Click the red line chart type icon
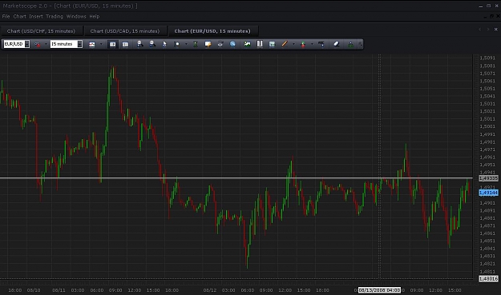The width and height of the screenshot is (501, 295). click(x=92, y=44)
